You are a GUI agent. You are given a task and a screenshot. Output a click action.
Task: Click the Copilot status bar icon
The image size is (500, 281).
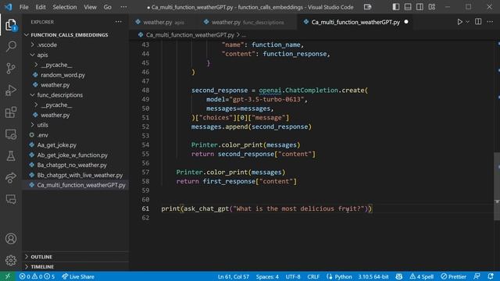(398, 276)
